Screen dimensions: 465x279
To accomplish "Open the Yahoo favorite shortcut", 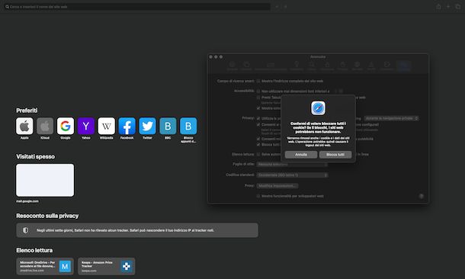I will coord(86,126).
